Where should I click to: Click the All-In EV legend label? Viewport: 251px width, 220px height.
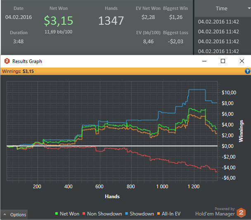point(171,213)
